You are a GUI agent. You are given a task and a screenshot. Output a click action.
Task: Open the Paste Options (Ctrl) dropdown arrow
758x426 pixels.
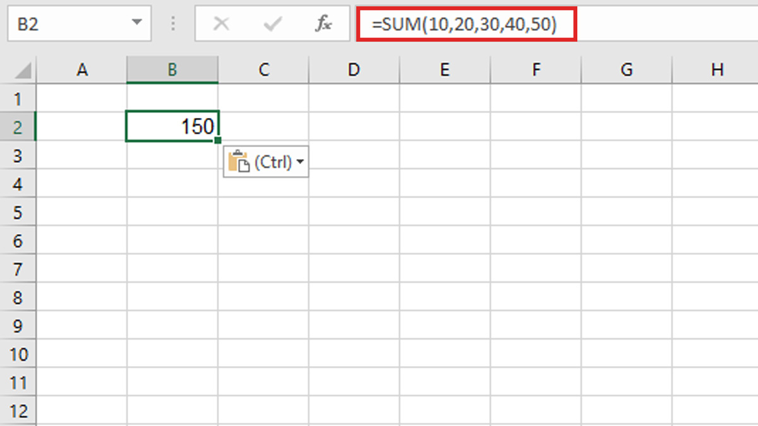(x=300, y=162)
